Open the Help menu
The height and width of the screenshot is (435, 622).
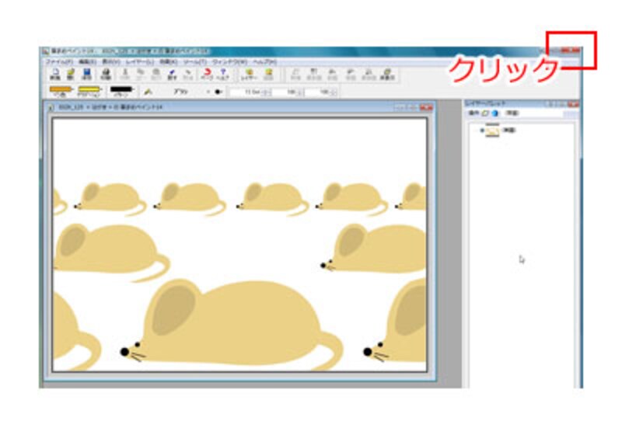point(264,61)
